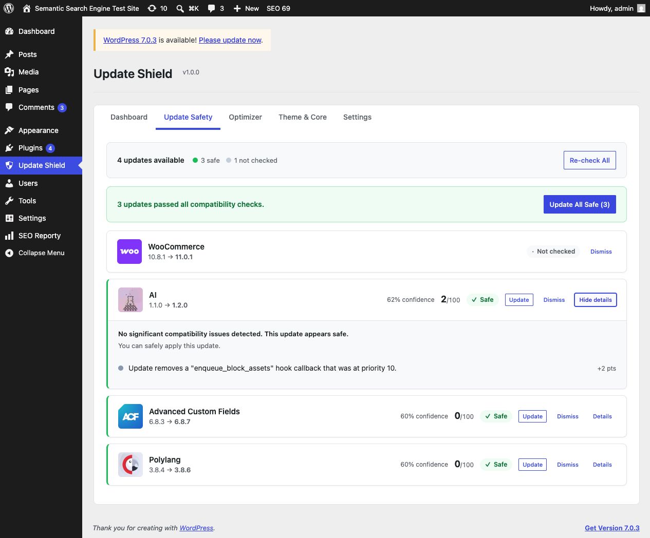Screen dimensions: 650x538
Task: Click the "62% confidence" text on AI row
Action: [x=411, y=300]
